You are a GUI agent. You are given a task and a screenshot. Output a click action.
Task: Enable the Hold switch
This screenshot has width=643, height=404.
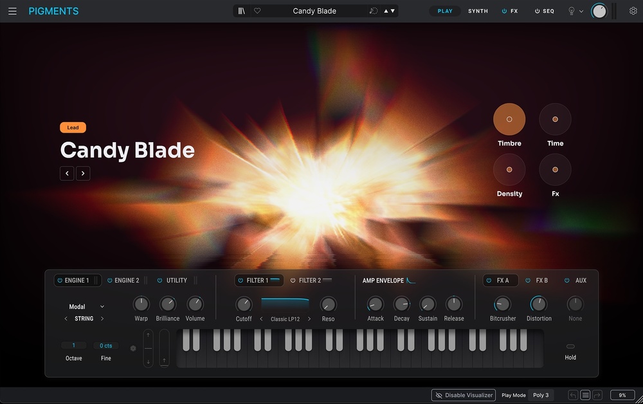coord(570,347)
